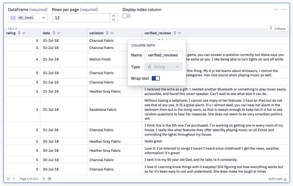Open the rating column chevron menu
The height and width of the screenshot is (186, 293).
click(24, 33)
